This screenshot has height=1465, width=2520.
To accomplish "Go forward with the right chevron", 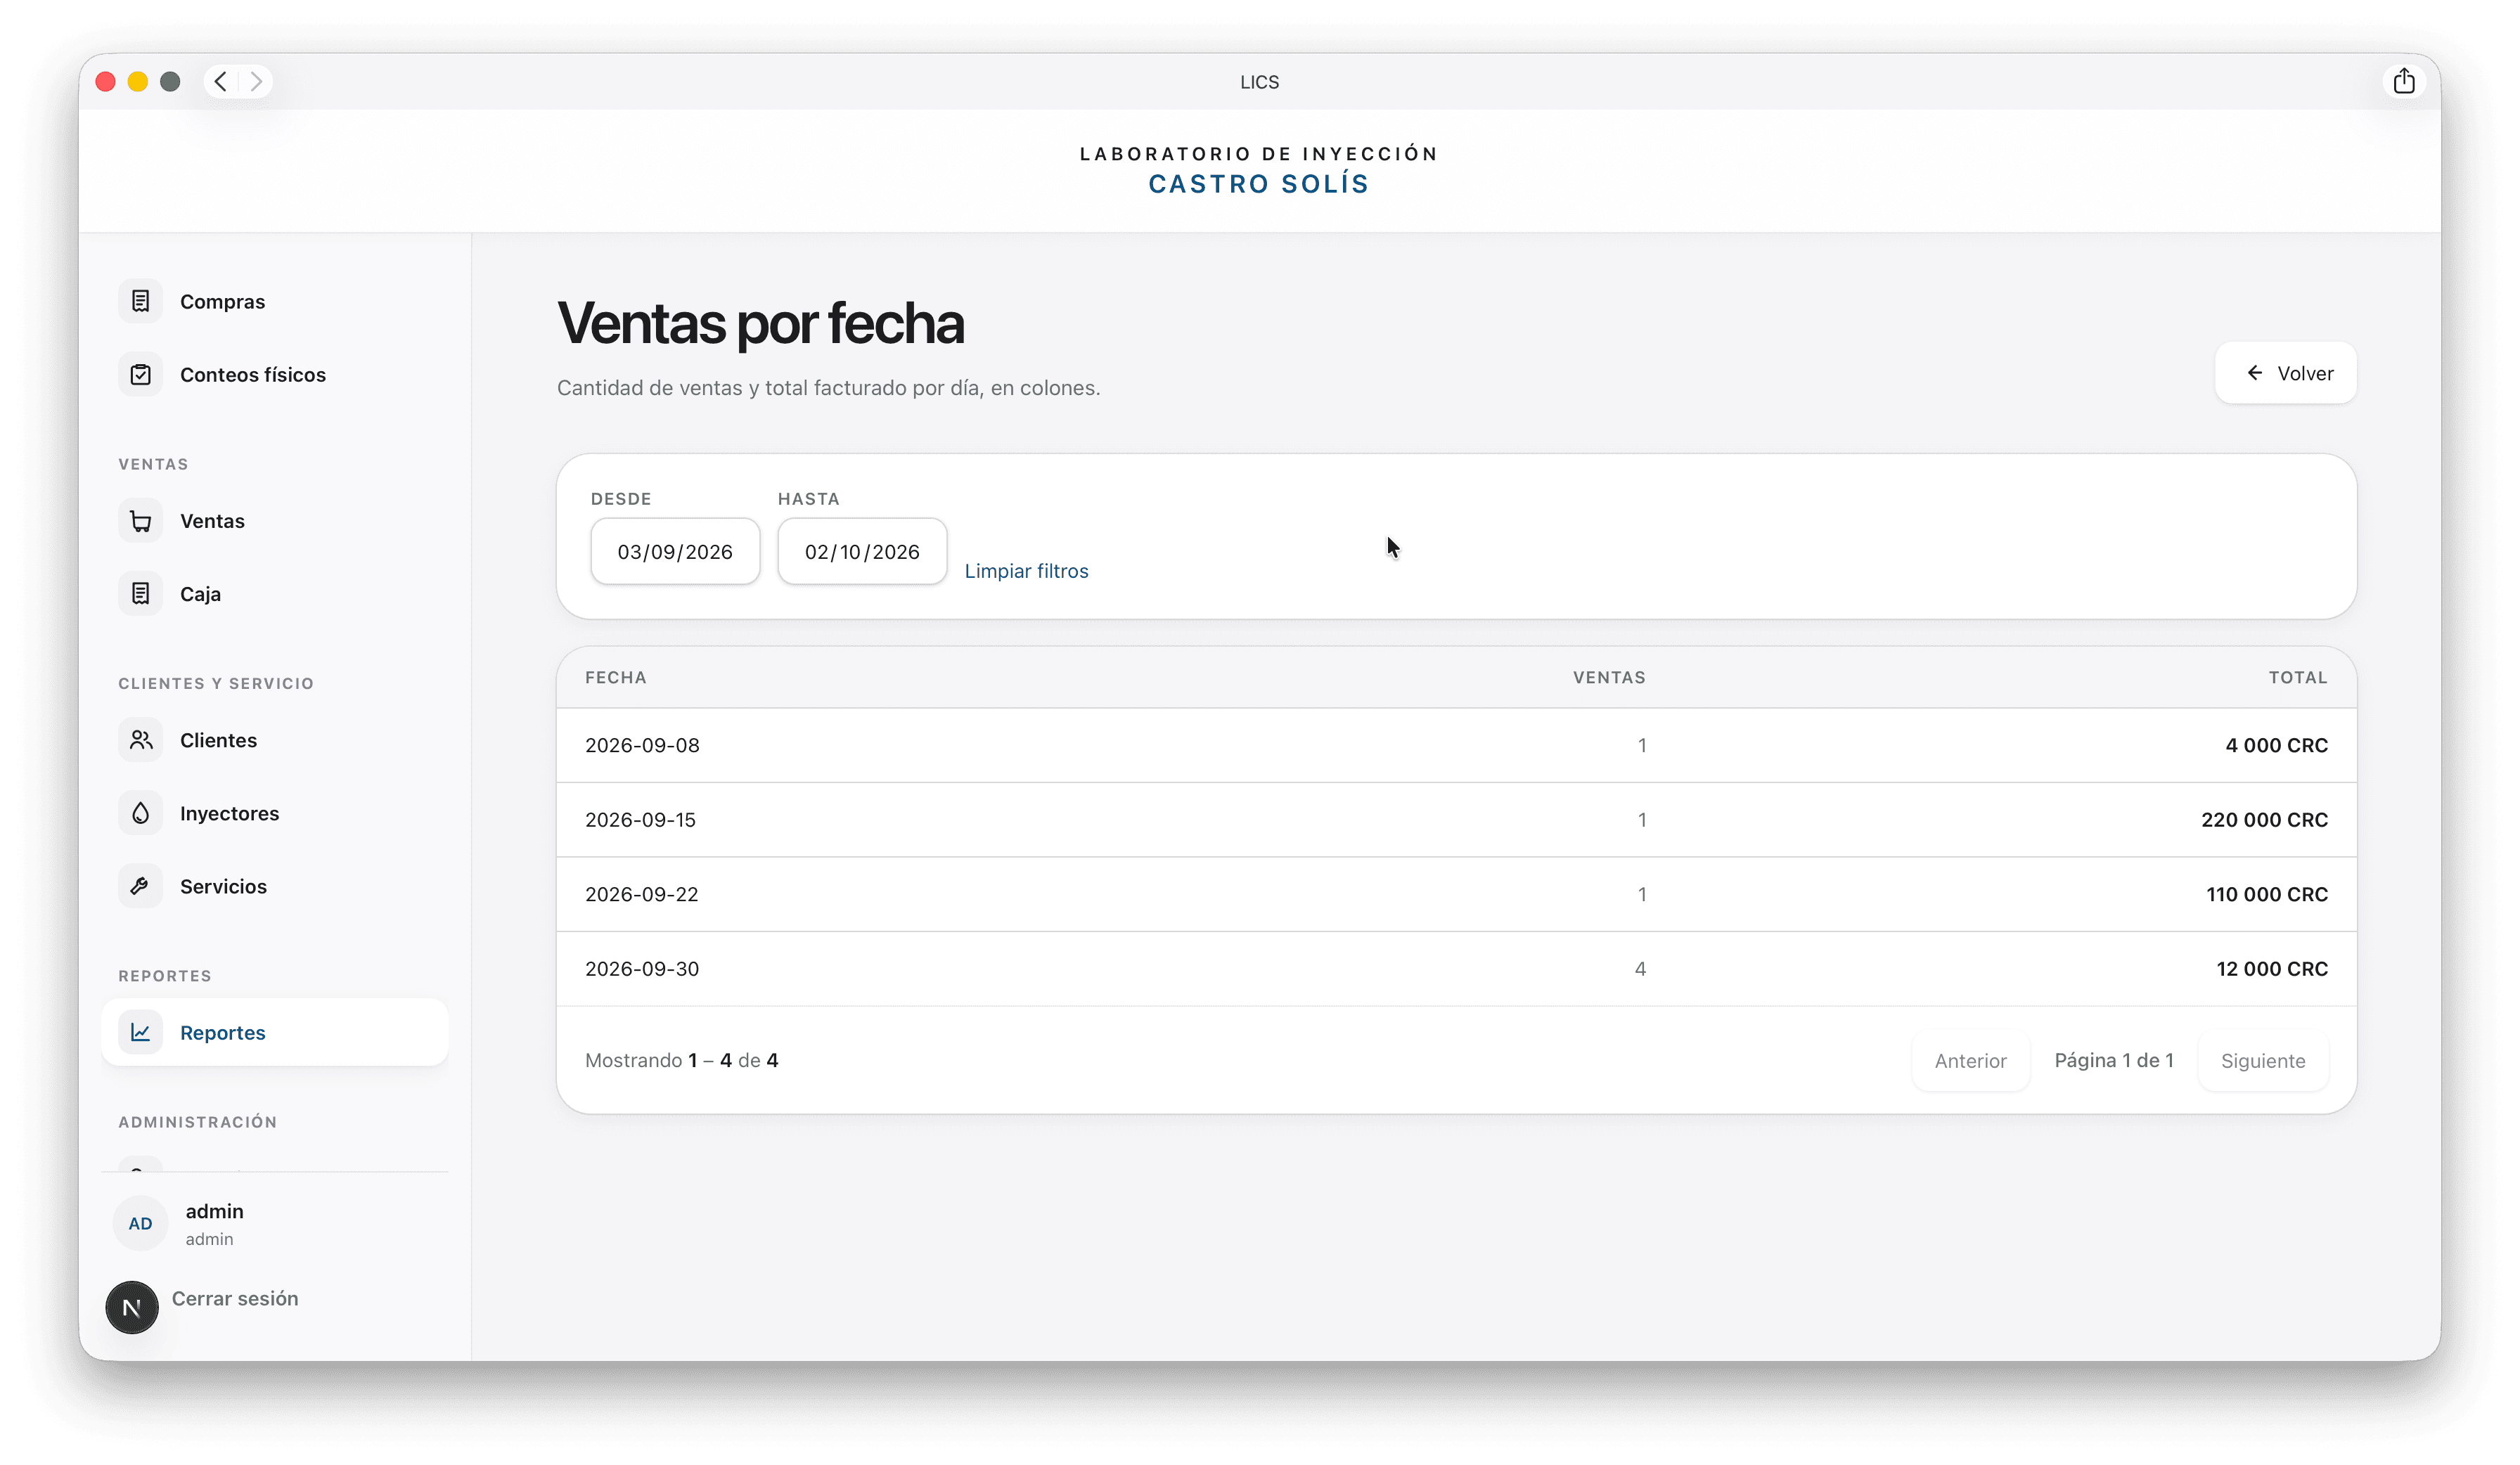I will coord(256,81).
